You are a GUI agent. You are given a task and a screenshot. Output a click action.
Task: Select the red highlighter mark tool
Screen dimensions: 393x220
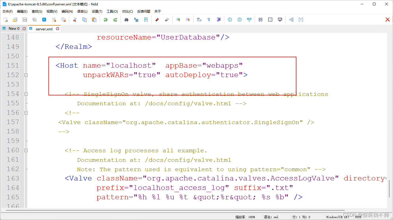coord(157,20)
